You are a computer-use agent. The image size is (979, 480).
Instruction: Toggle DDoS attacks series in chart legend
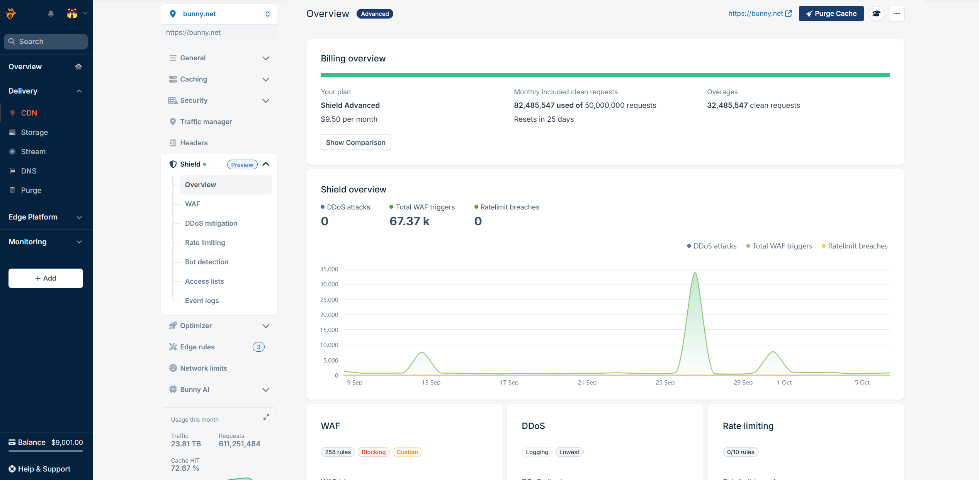pyautogui.click(x=712, y=246)
